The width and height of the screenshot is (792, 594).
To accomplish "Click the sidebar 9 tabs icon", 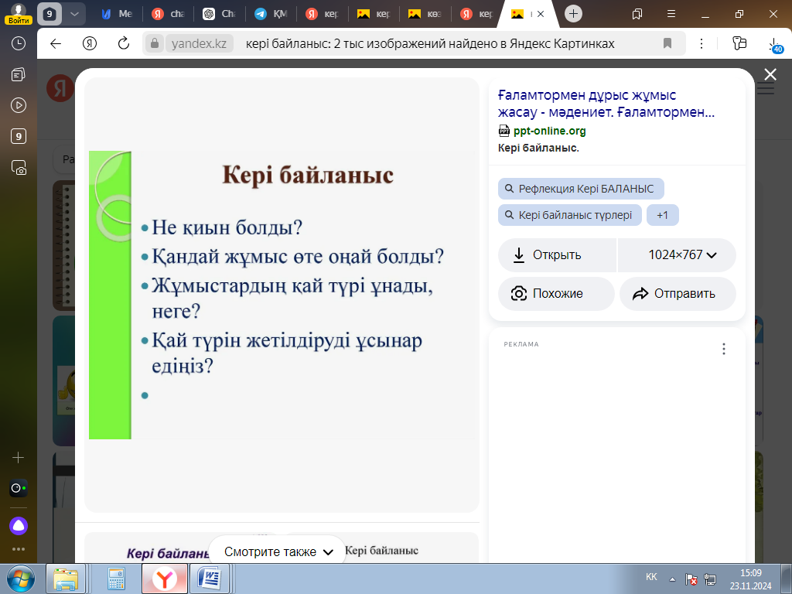I will tap(19, 136).
